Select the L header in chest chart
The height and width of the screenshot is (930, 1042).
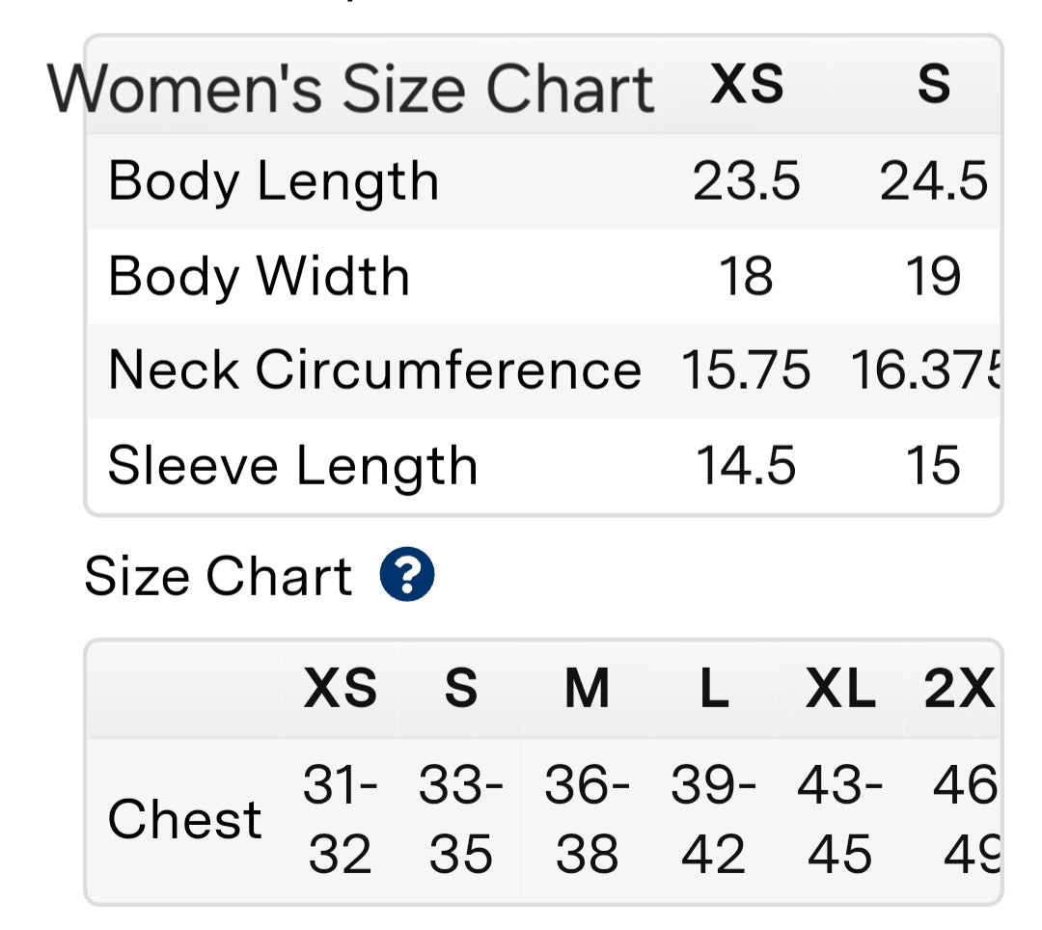coord(714,688)
